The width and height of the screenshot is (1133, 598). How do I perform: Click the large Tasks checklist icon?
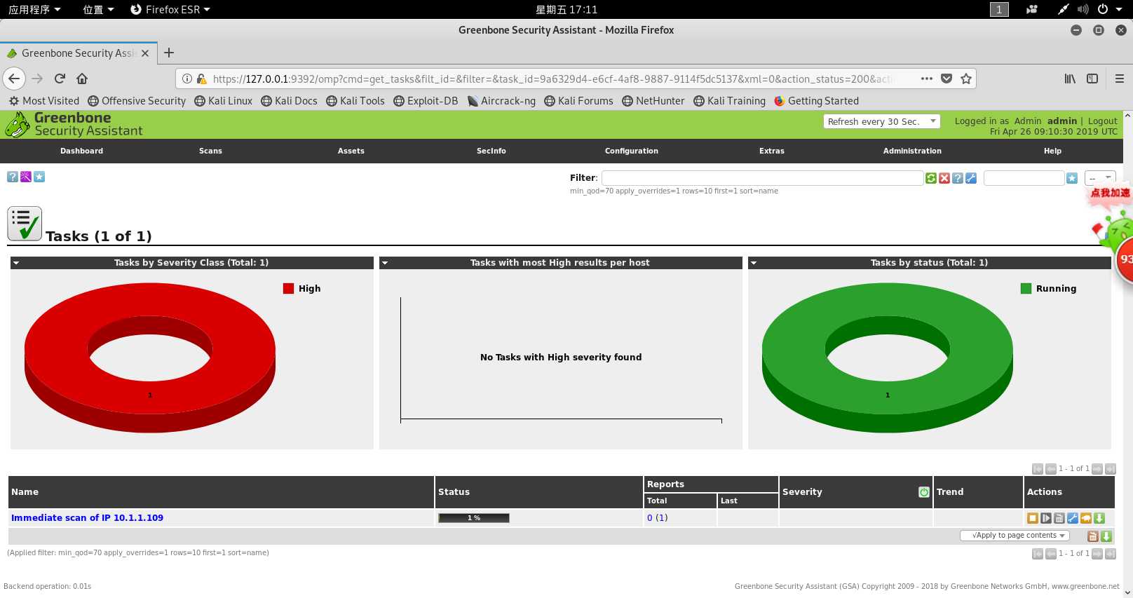coord(25,224)
